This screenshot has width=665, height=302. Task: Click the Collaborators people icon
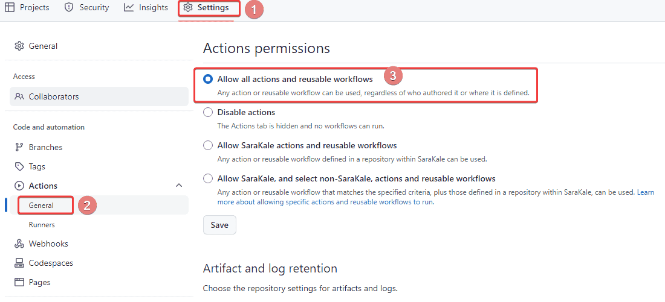click(19, 96)
